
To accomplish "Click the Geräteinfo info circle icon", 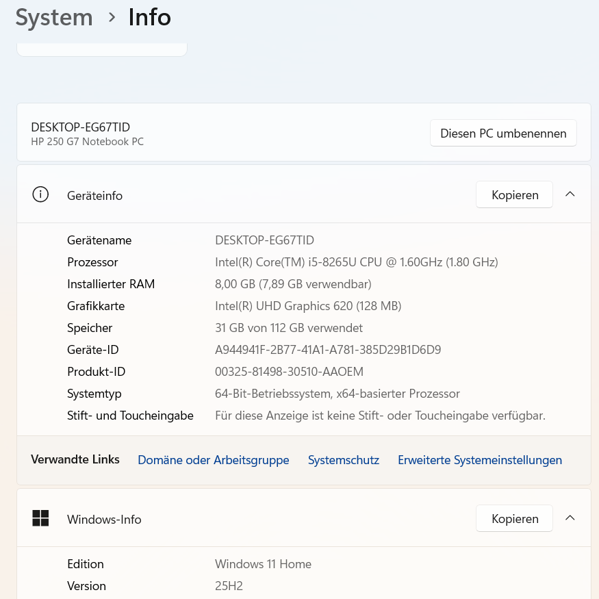I will click(40, 194).
